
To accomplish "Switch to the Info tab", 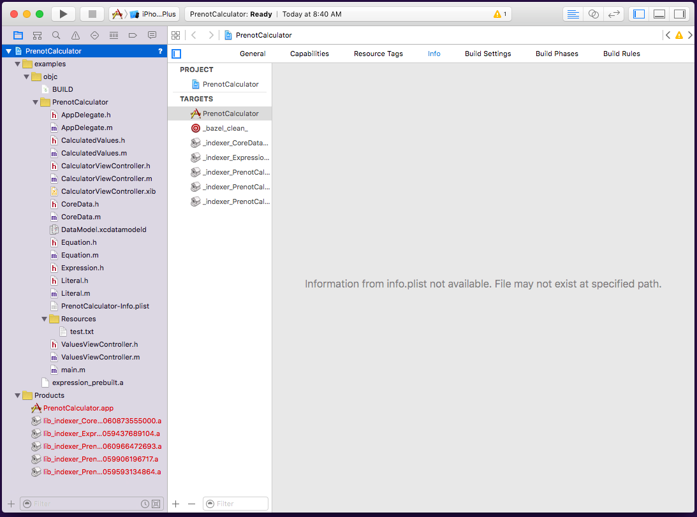I will (x=434, y=54).
